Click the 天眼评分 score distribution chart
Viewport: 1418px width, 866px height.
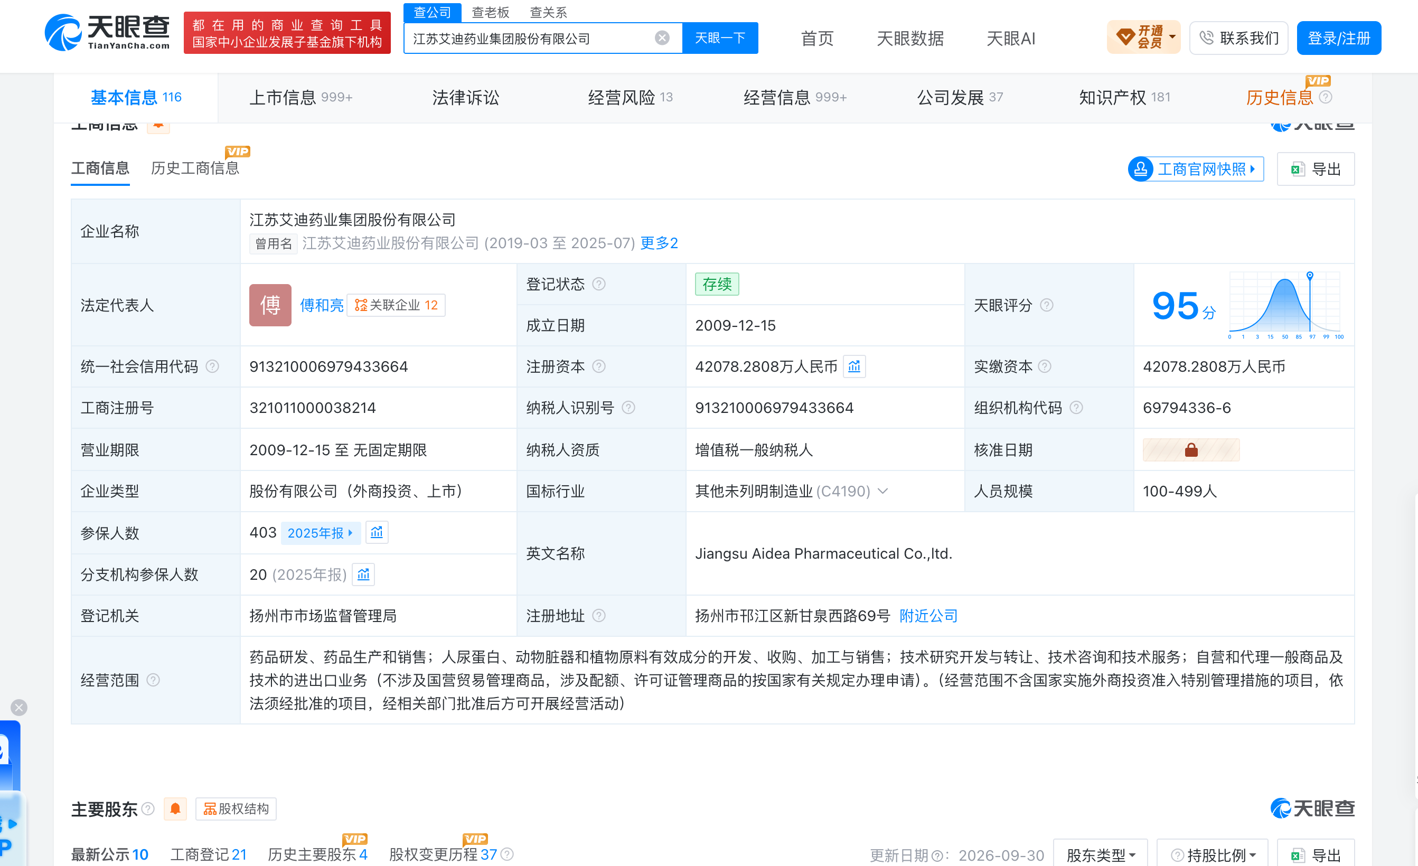pyautogui.click(x=1285, y=306)
